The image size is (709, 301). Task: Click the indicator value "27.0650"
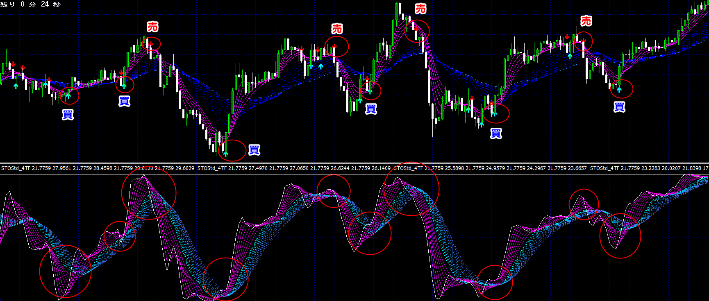[x=299, y=168]
